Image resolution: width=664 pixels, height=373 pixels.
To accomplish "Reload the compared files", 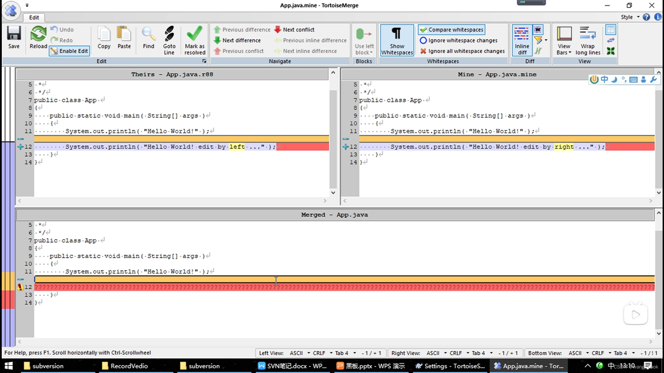I will 38,37.
